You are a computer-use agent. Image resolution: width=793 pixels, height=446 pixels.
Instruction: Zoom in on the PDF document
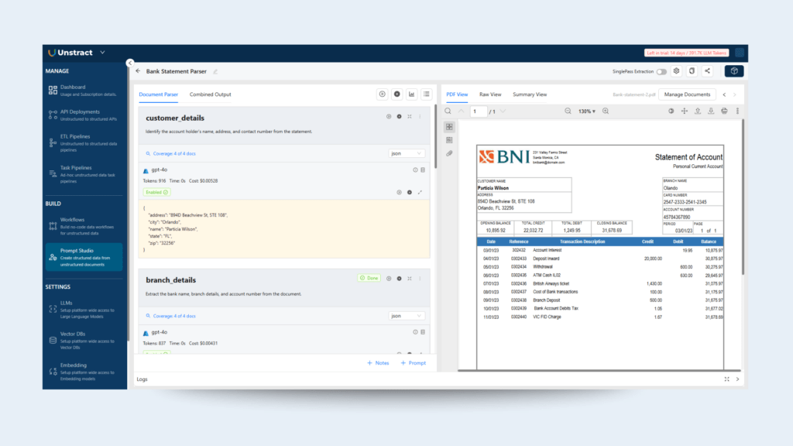click(606, 111)
